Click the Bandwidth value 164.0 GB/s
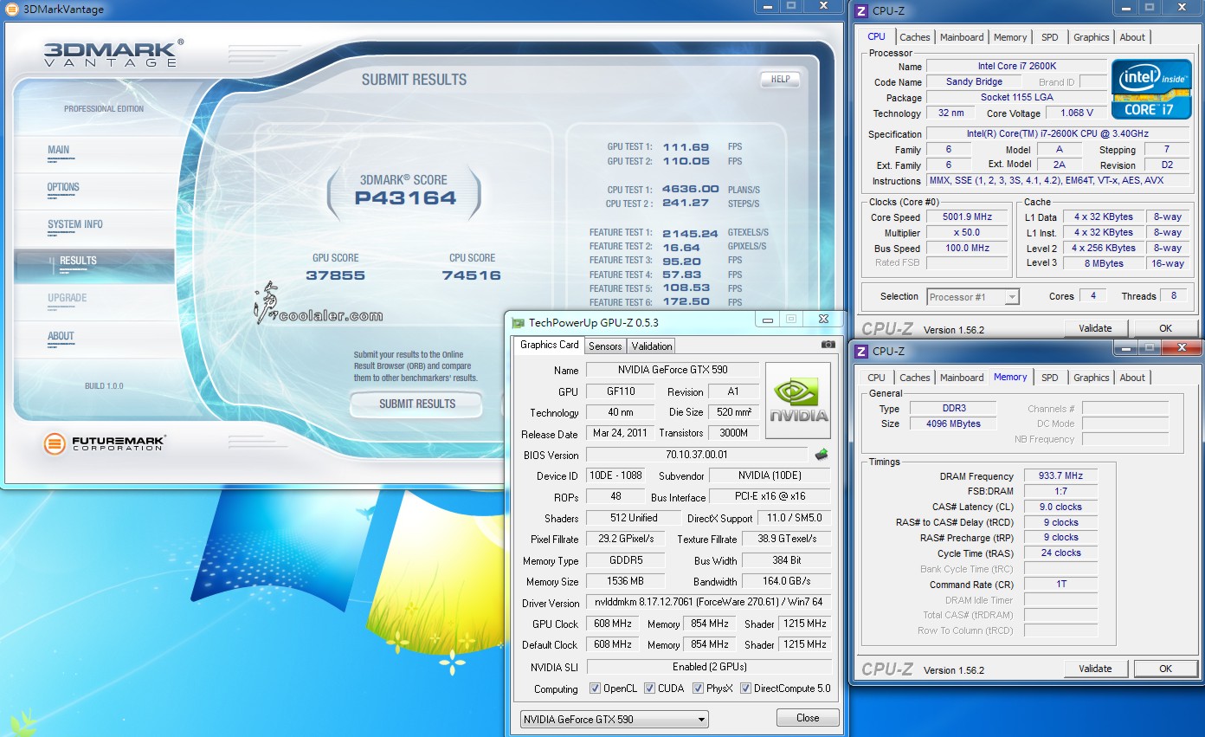Image resolution: width=1205 pixels, height=737 pixels. (787, 582)
